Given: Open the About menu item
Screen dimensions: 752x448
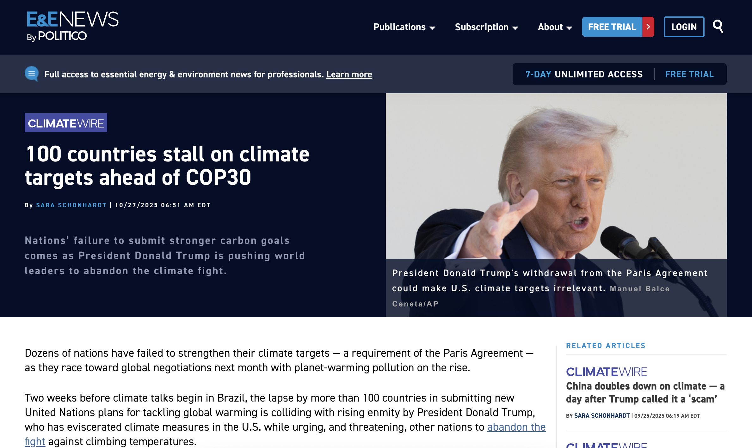Looking at the screenshot, I should pyautogui.click(x=550, y=27).
